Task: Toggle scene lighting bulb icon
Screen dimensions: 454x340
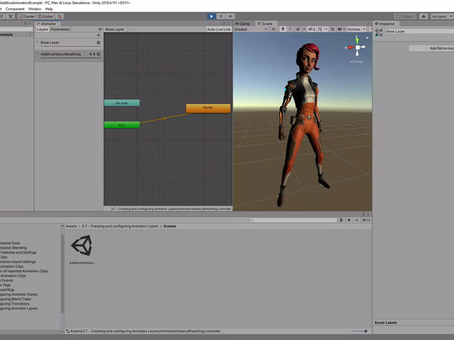Action: [283, 29]
